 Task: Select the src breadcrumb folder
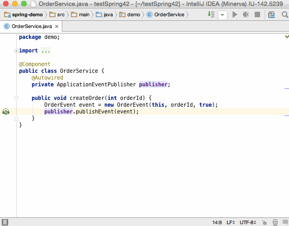pos(57,14)
